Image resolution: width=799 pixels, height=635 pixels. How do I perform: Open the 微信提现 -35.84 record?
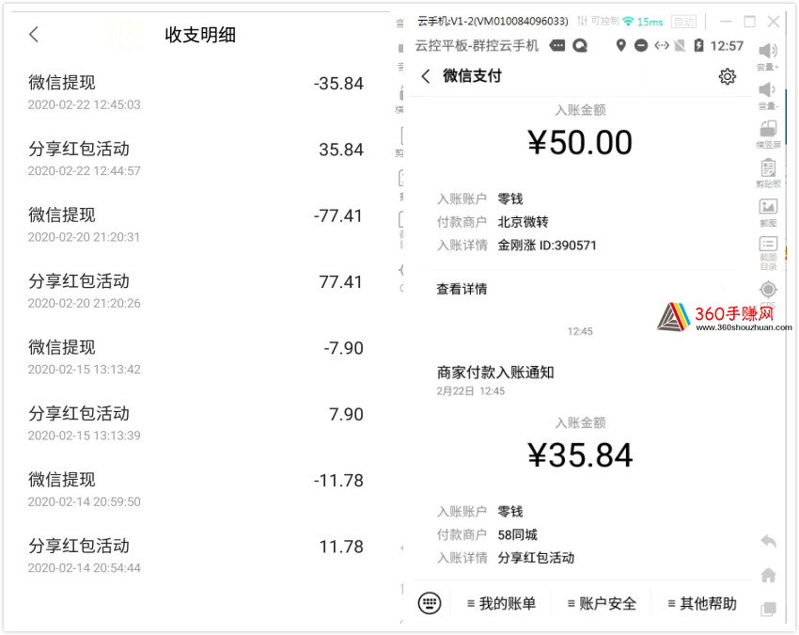point(196,92)
